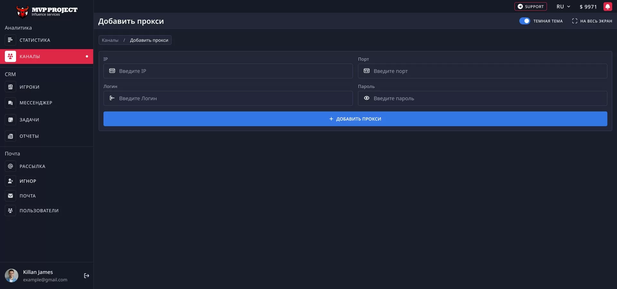Go to Channels (Каналы) breadcrumb link
Screen dimensions: 617x289
tap(110, 40)
